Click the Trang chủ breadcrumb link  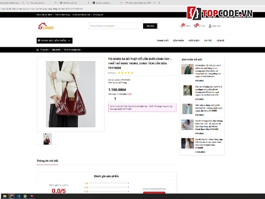[x=44, y=50]
